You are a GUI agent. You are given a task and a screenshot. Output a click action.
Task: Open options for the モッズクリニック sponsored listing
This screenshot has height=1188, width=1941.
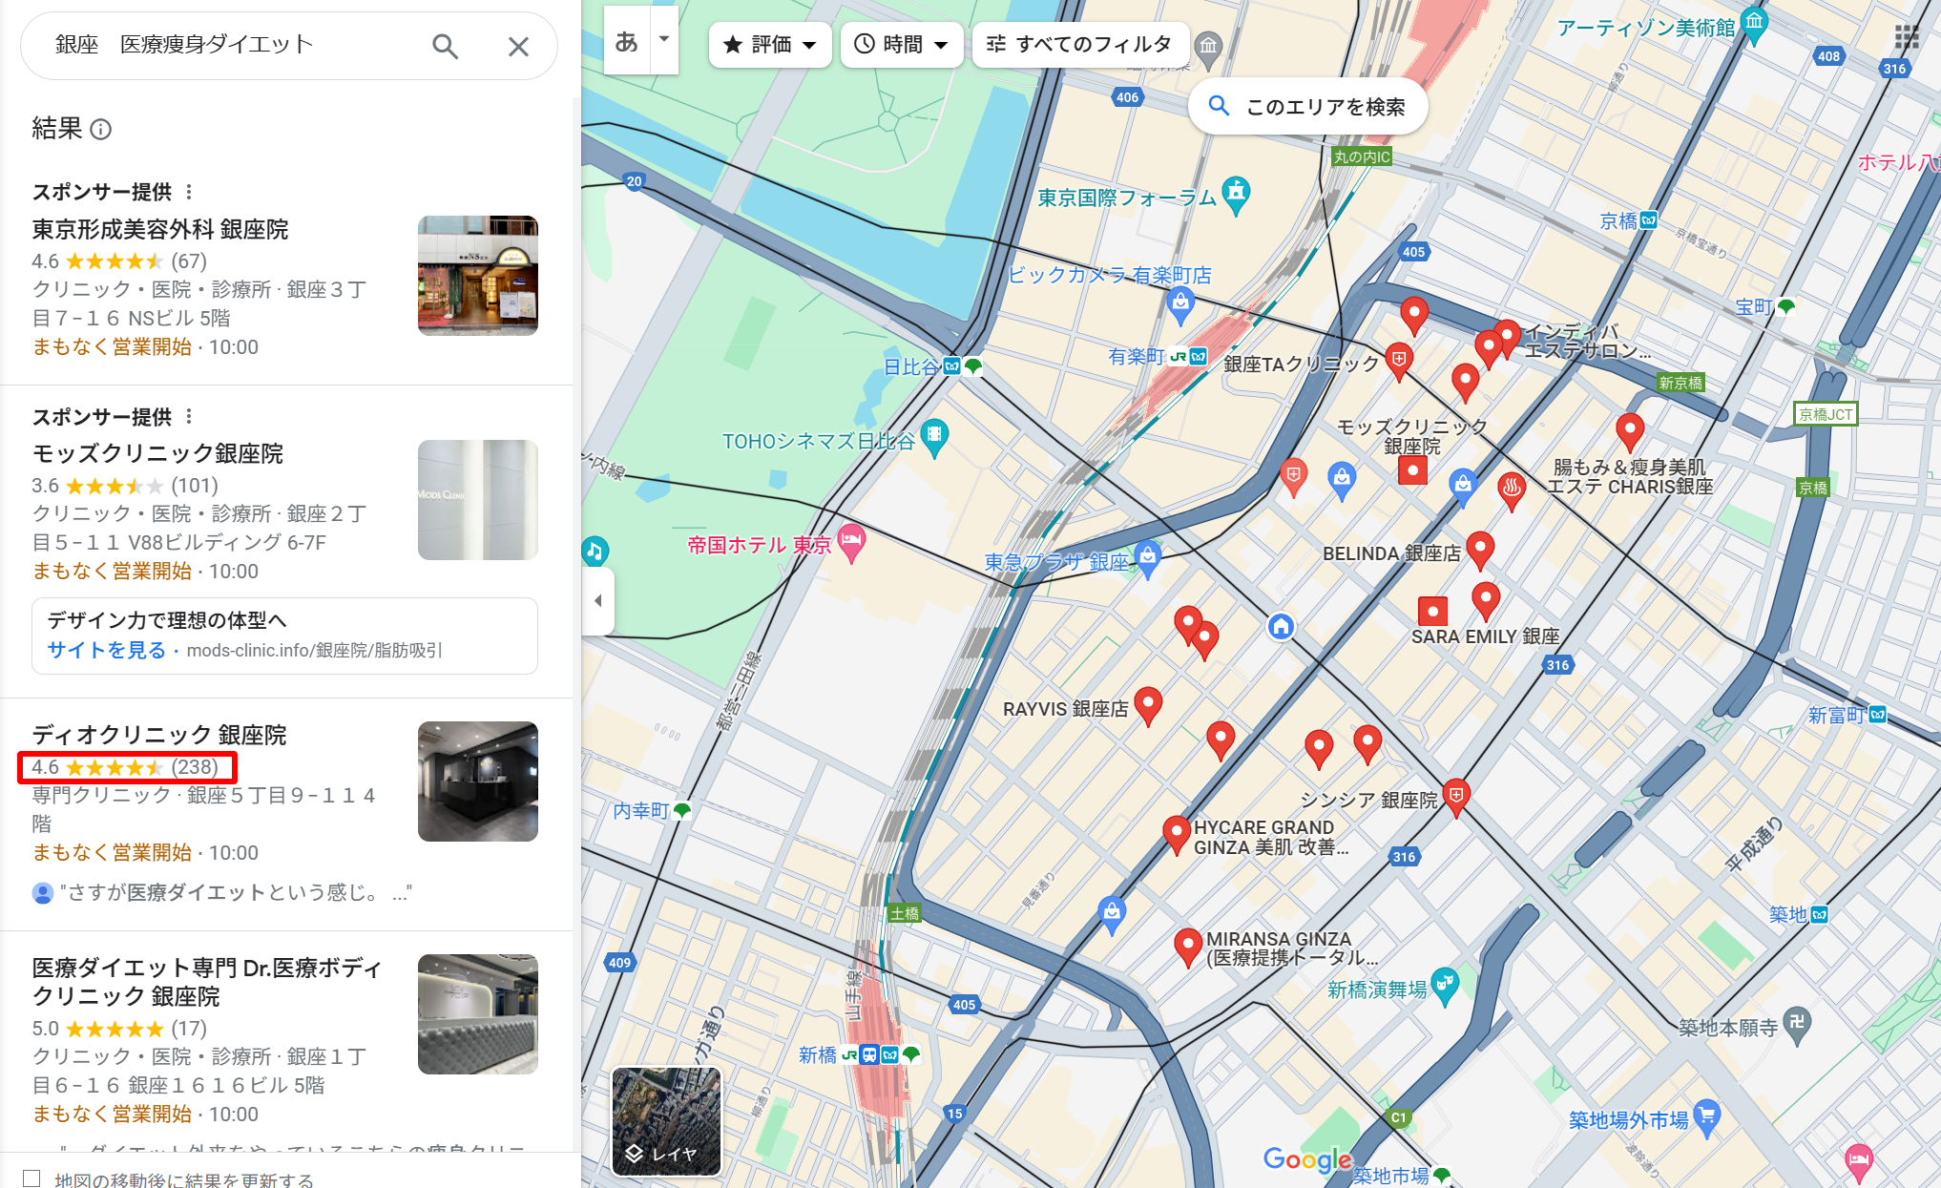tap(189, 416)
